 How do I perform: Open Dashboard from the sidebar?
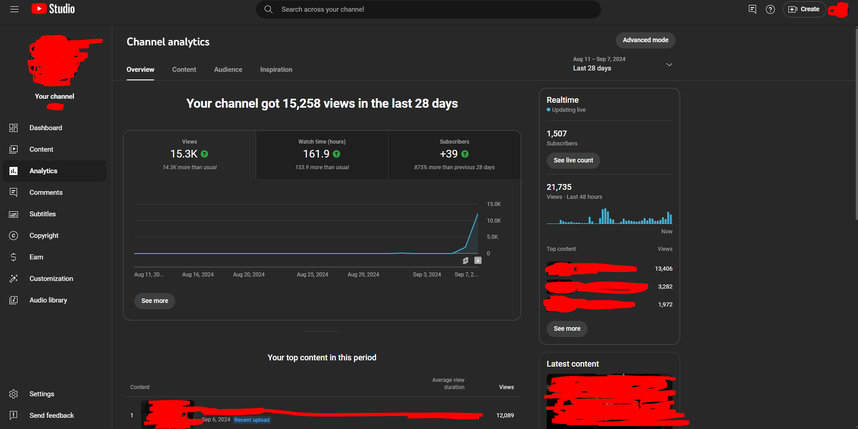[x=54, y=128]
